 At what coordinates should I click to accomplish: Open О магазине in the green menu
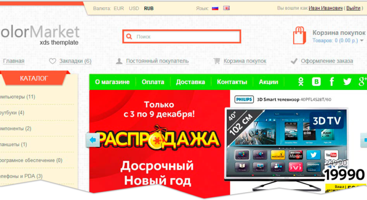pos(112,82)
